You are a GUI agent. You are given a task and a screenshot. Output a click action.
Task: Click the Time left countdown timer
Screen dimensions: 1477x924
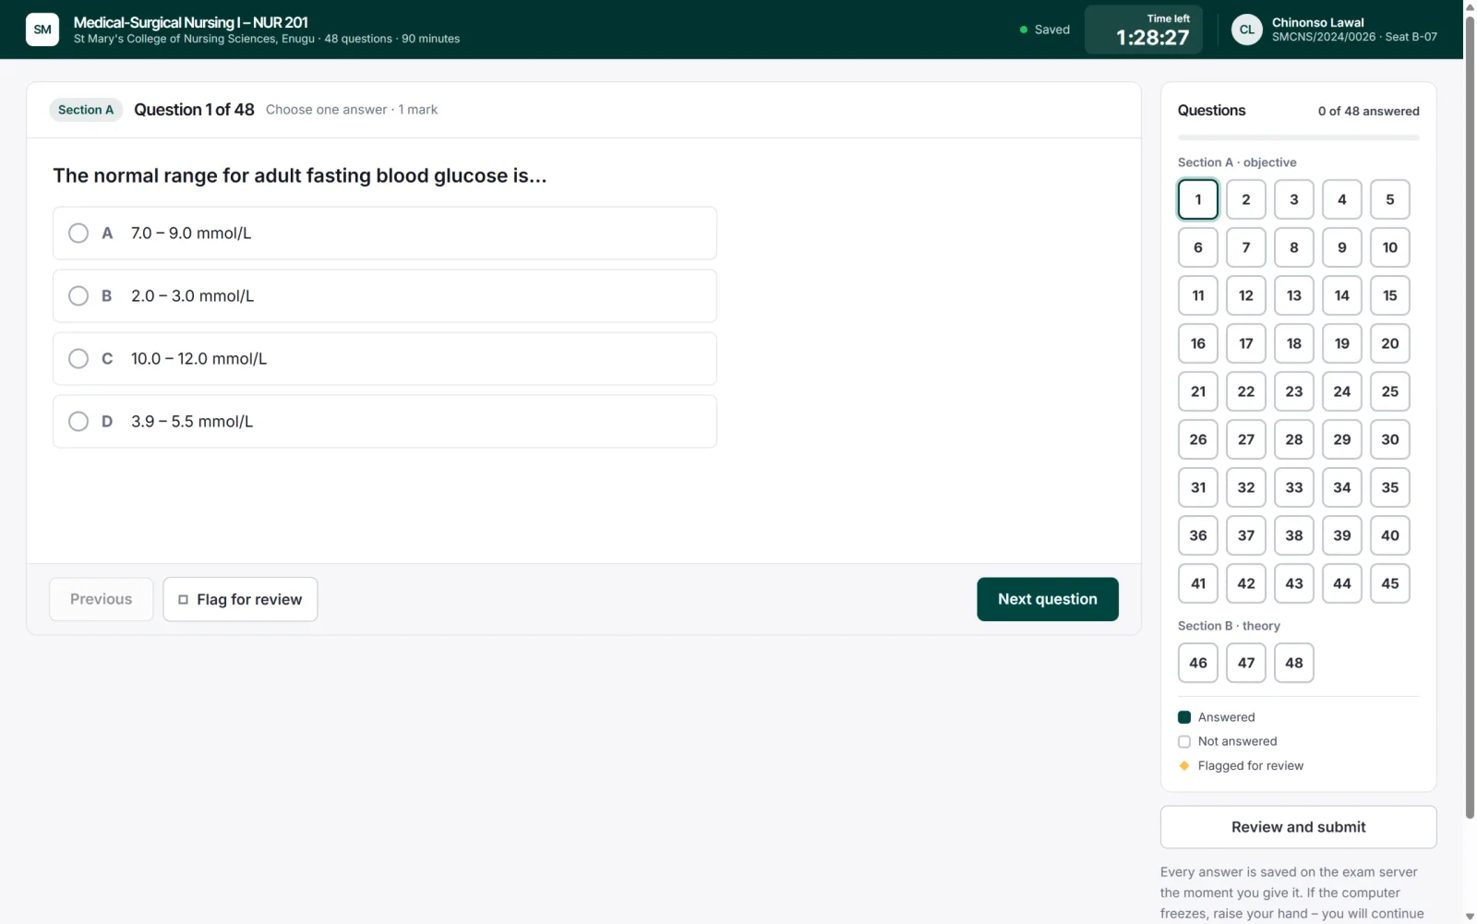(x=1144, y=30)
